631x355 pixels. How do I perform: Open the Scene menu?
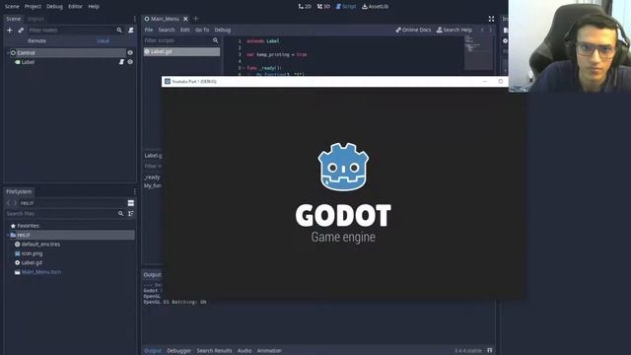(12, 7)
